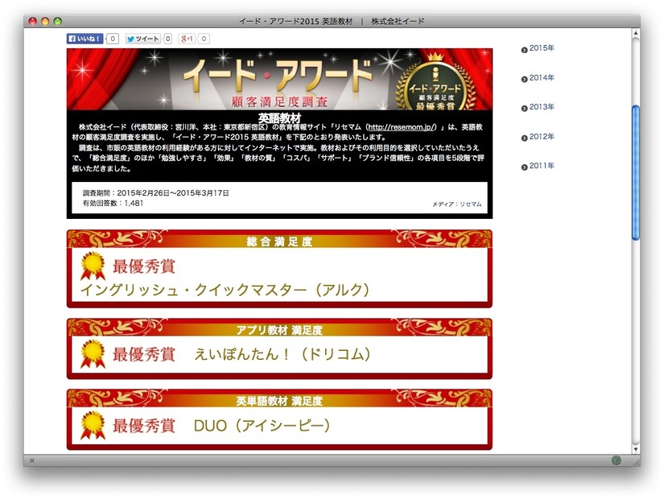Click the arrow bullet icon beside 2012年
Viewport: 664px width, 499px height.
524,138
